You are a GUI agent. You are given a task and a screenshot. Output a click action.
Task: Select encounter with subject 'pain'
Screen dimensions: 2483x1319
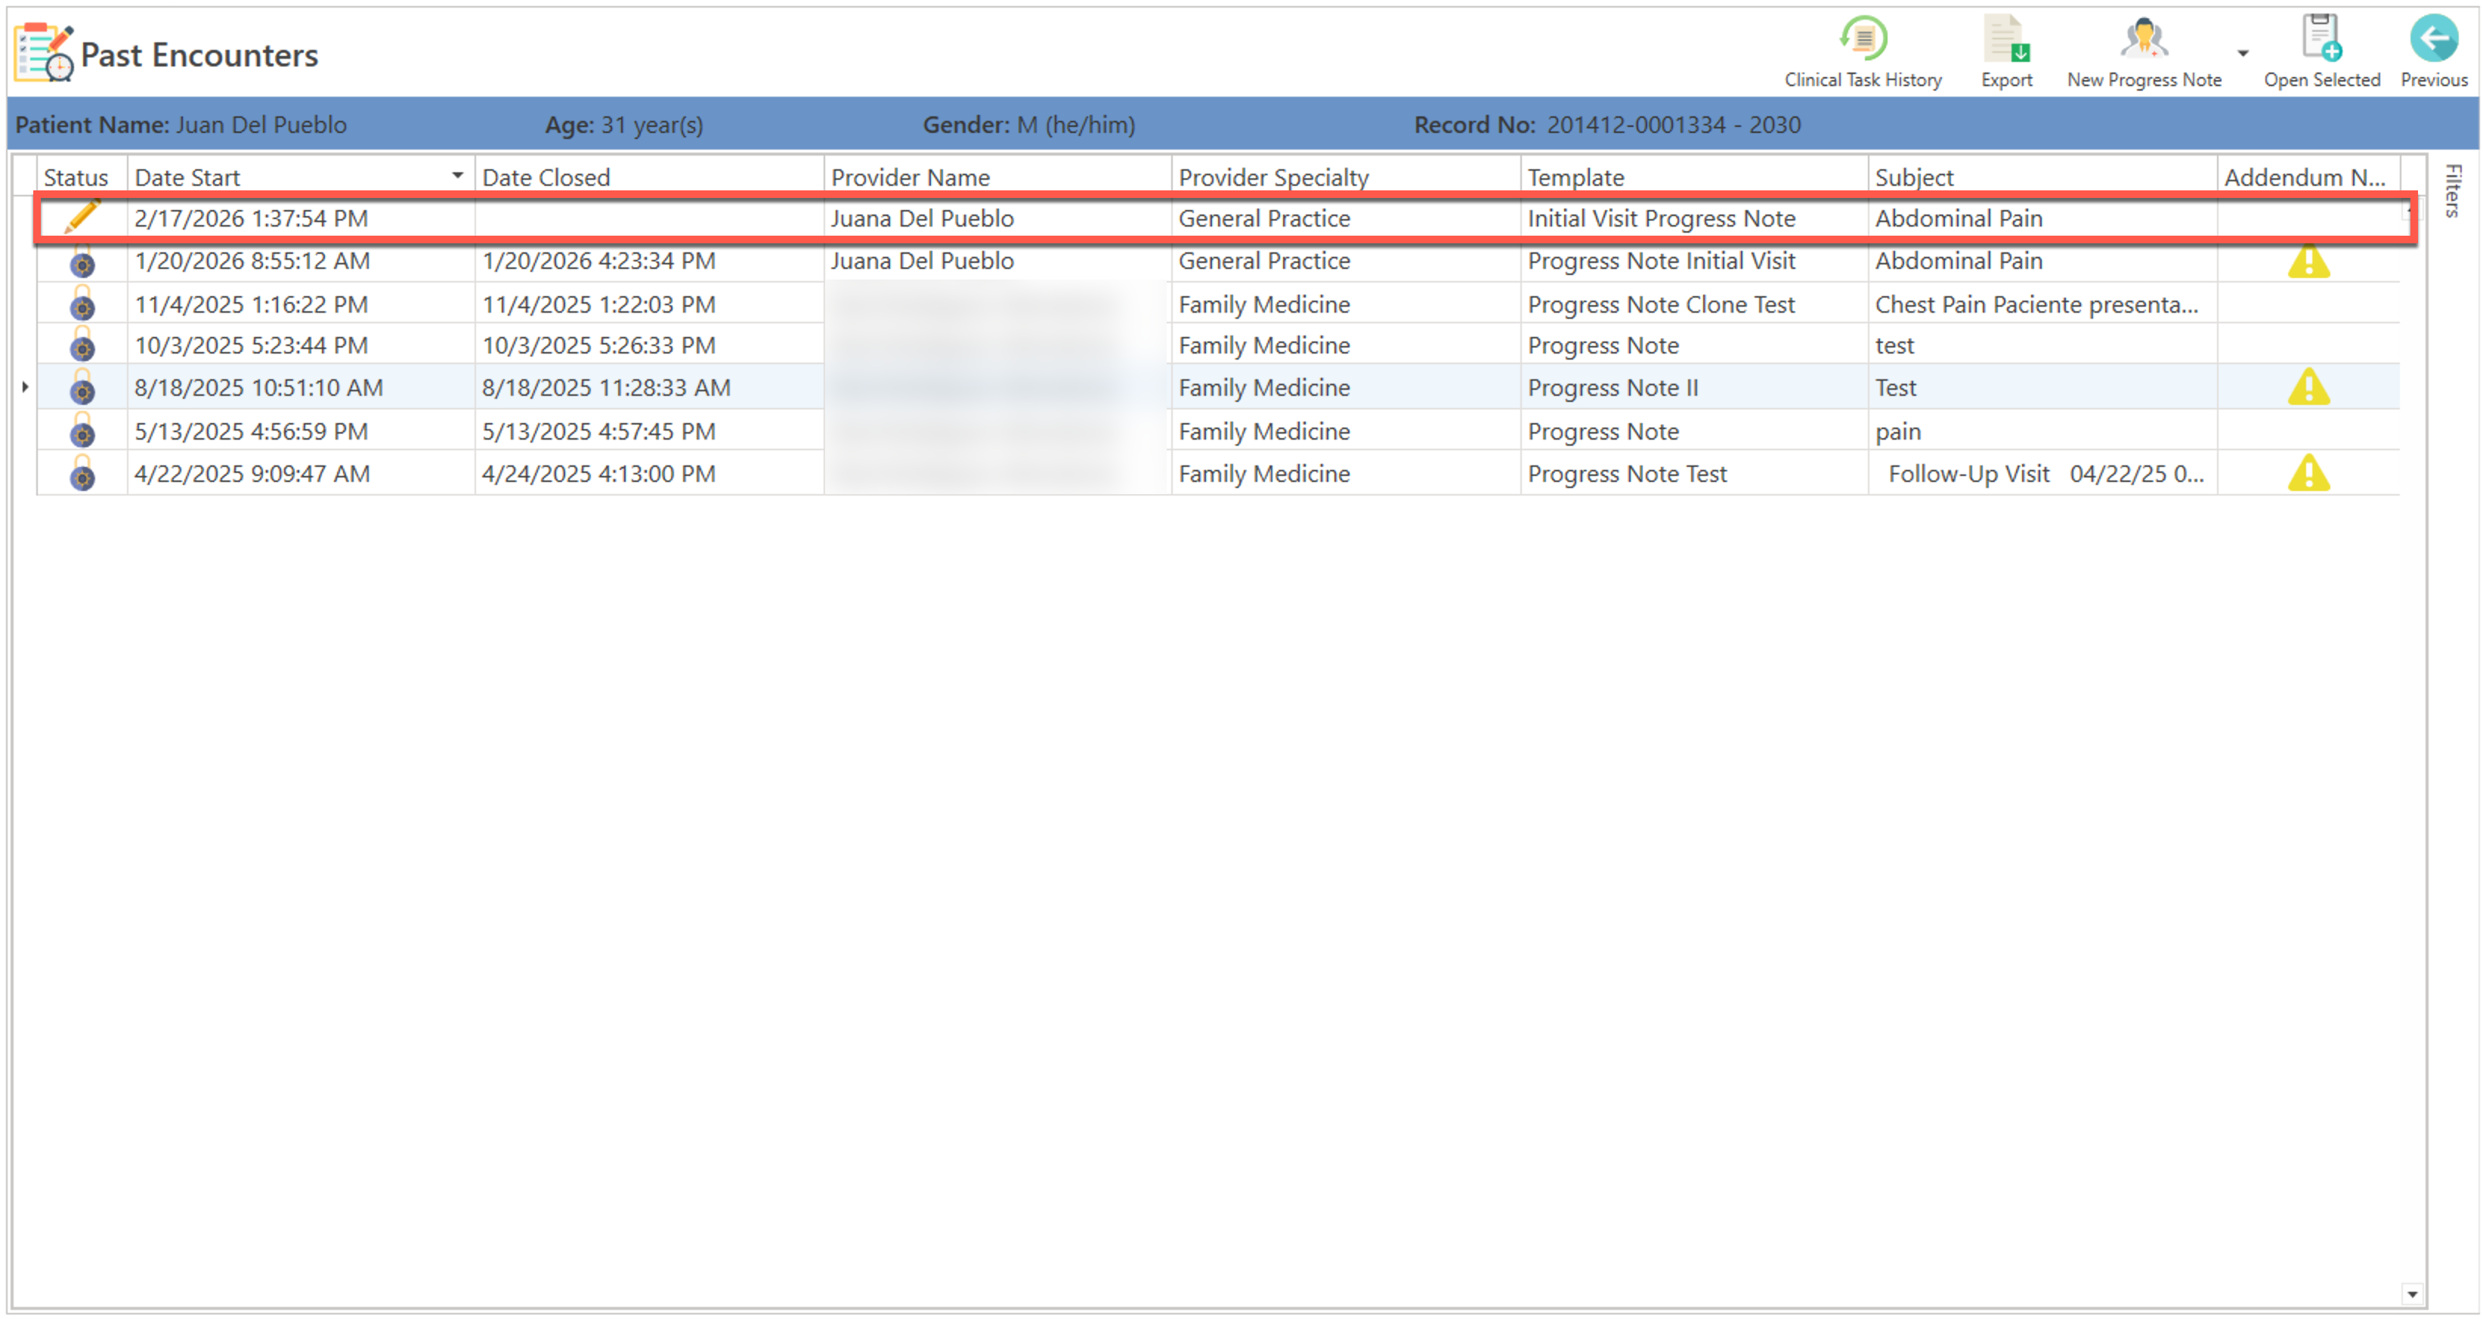coord(1897,431)
